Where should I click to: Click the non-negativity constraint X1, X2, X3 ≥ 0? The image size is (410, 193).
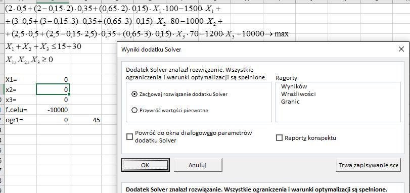tap(29, 60)
